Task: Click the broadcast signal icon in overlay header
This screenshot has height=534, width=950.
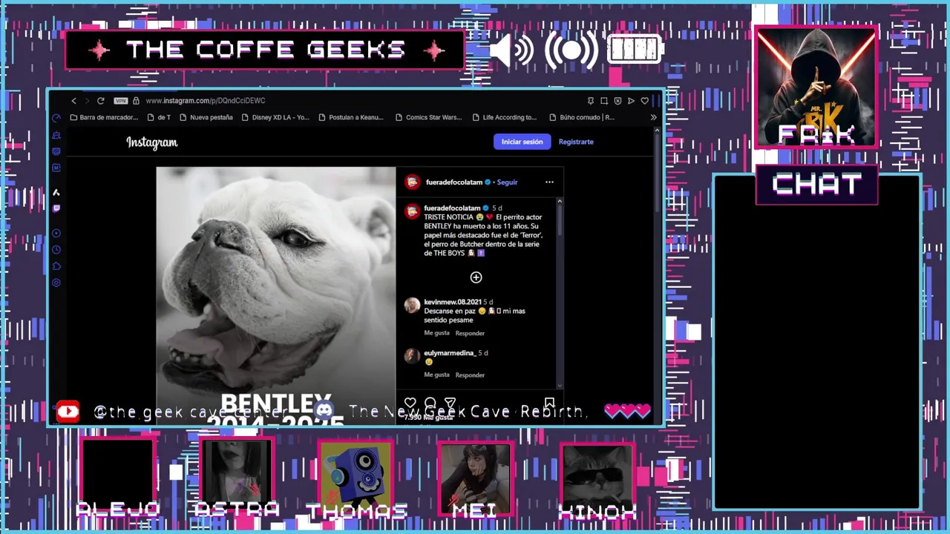Action: point(571,50)
